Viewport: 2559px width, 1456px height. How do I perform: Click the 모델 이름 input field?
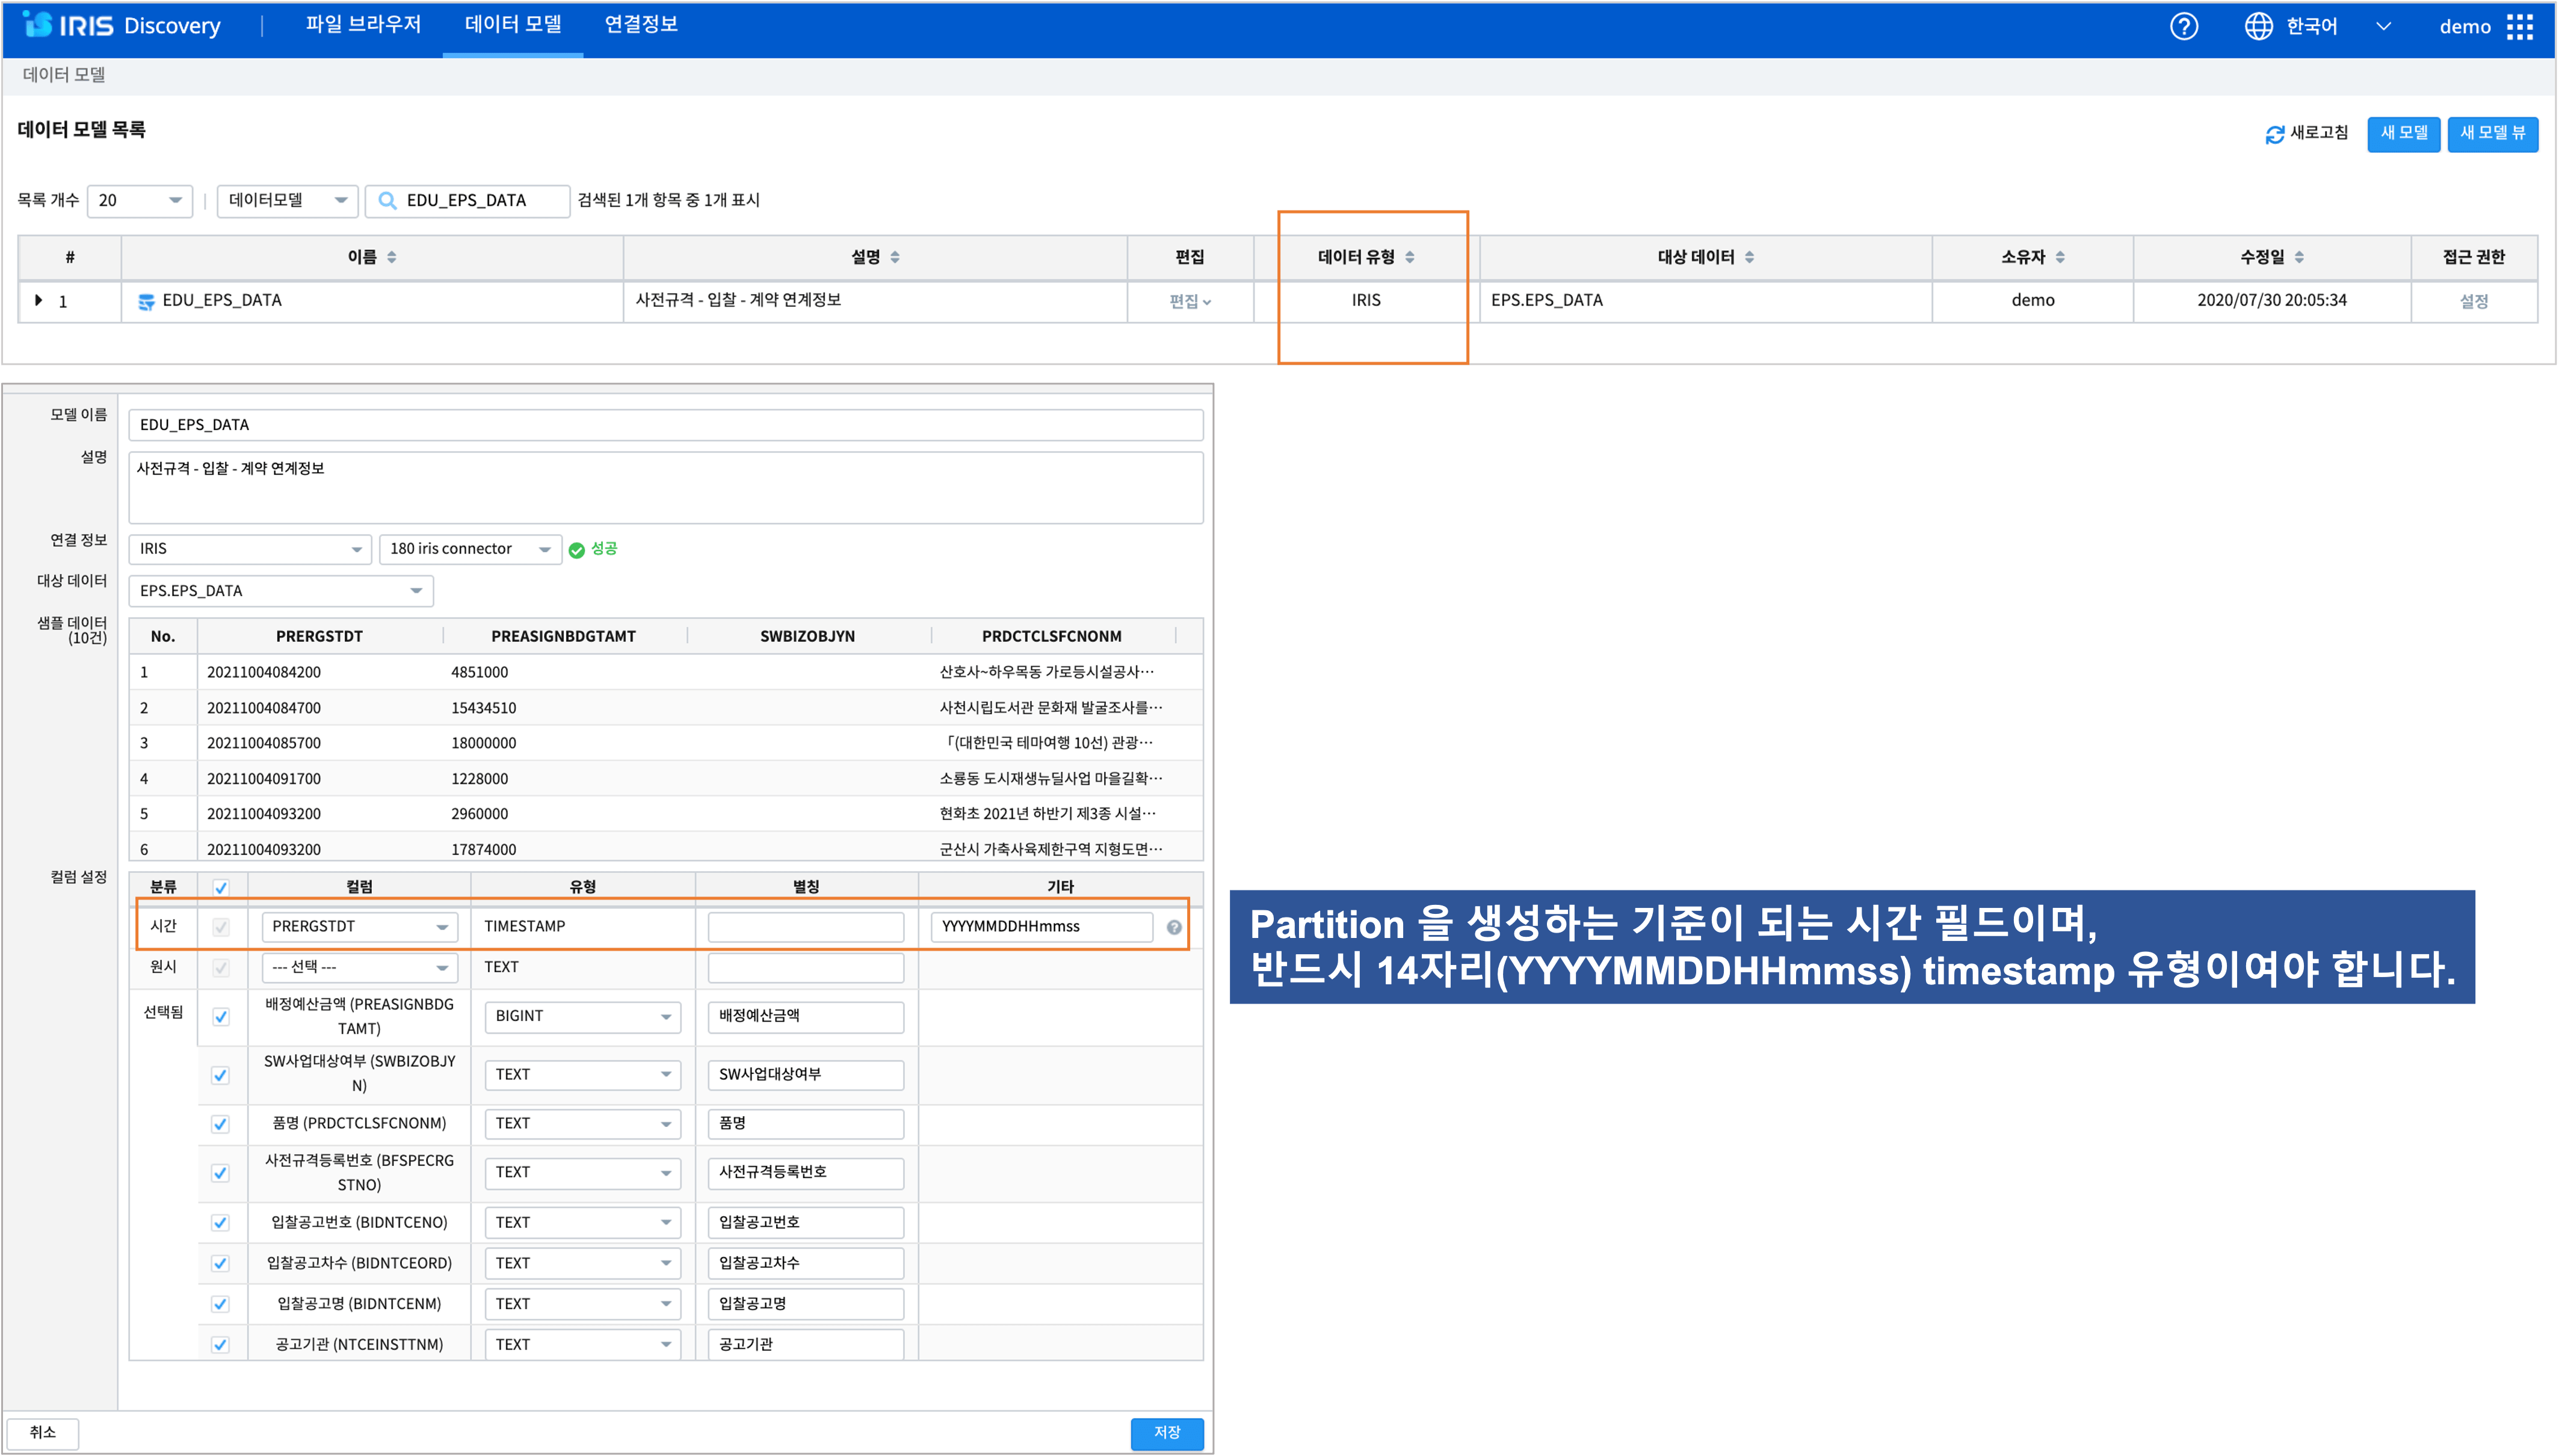pos(665,425)
